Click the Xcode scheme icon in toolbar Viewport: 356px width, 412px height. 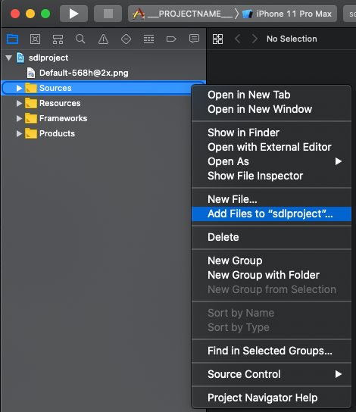click(139, 14)
